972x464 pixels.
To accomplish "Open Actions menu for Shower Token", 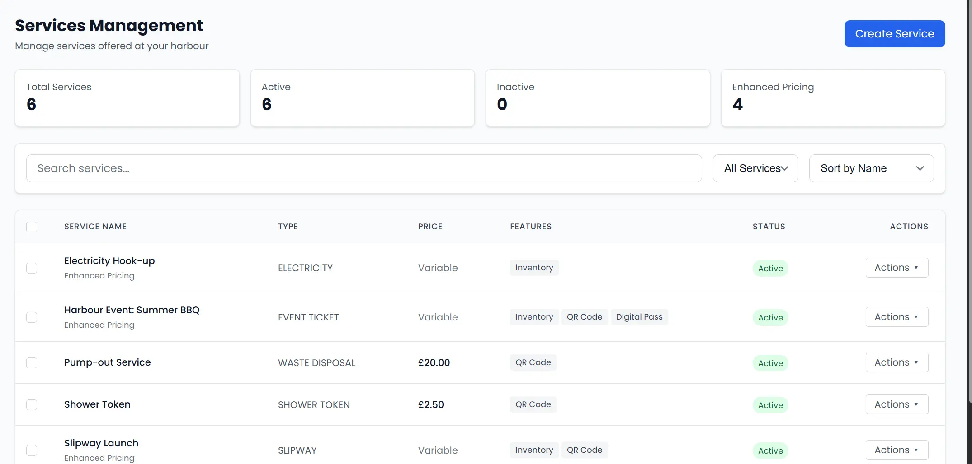I will click(897, 404).
